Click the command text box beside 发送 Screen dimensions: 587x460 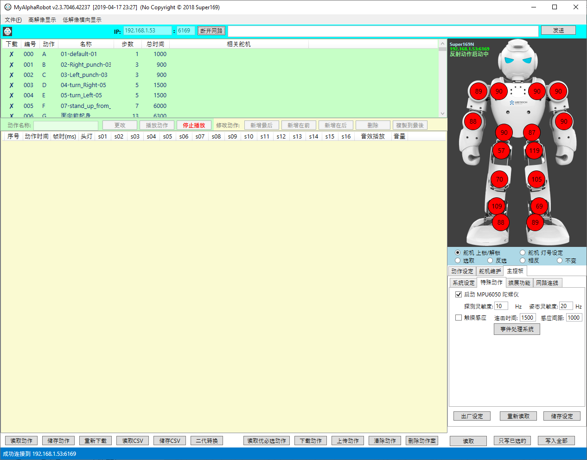click(383, 31)
